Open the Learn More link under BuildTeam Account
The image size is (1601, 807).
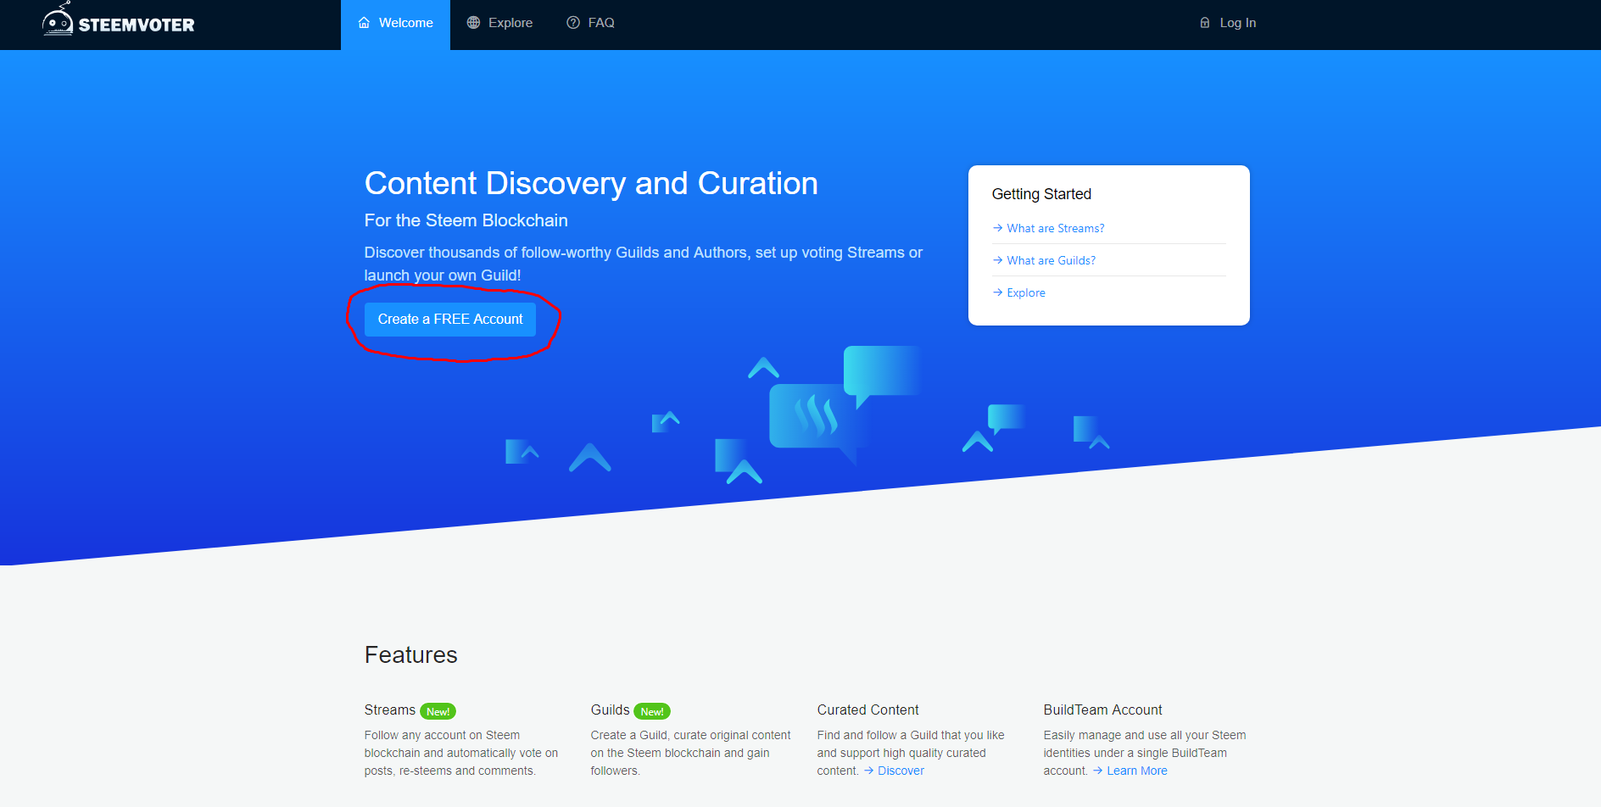click(x=1137, y=771)
